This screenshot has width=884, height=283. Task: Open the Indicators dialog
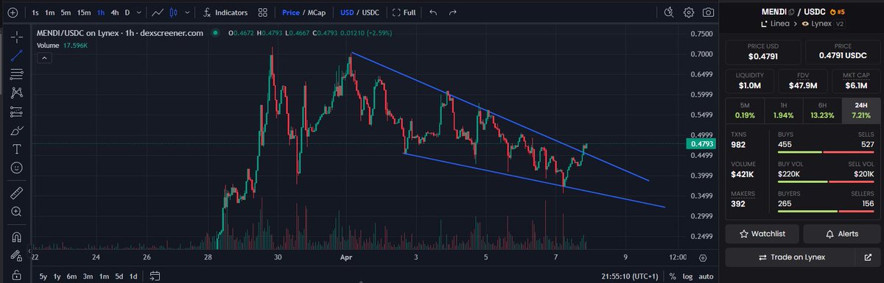click(225, 12)
